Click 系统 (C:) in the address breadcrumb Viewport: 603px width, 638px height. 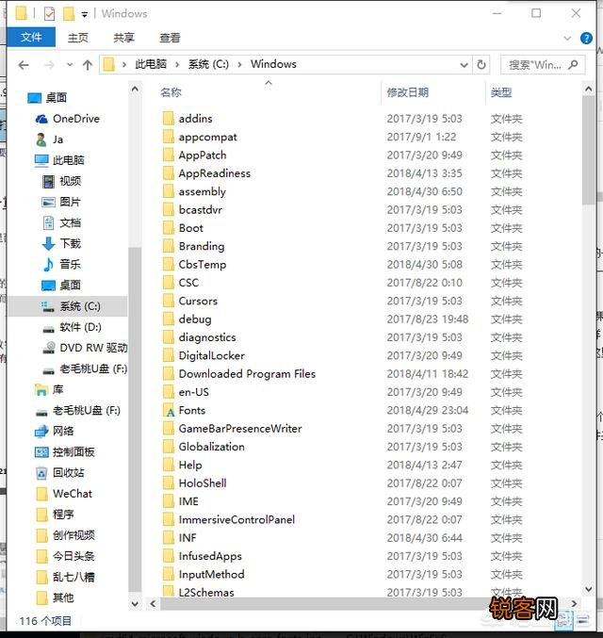(208, 64)
